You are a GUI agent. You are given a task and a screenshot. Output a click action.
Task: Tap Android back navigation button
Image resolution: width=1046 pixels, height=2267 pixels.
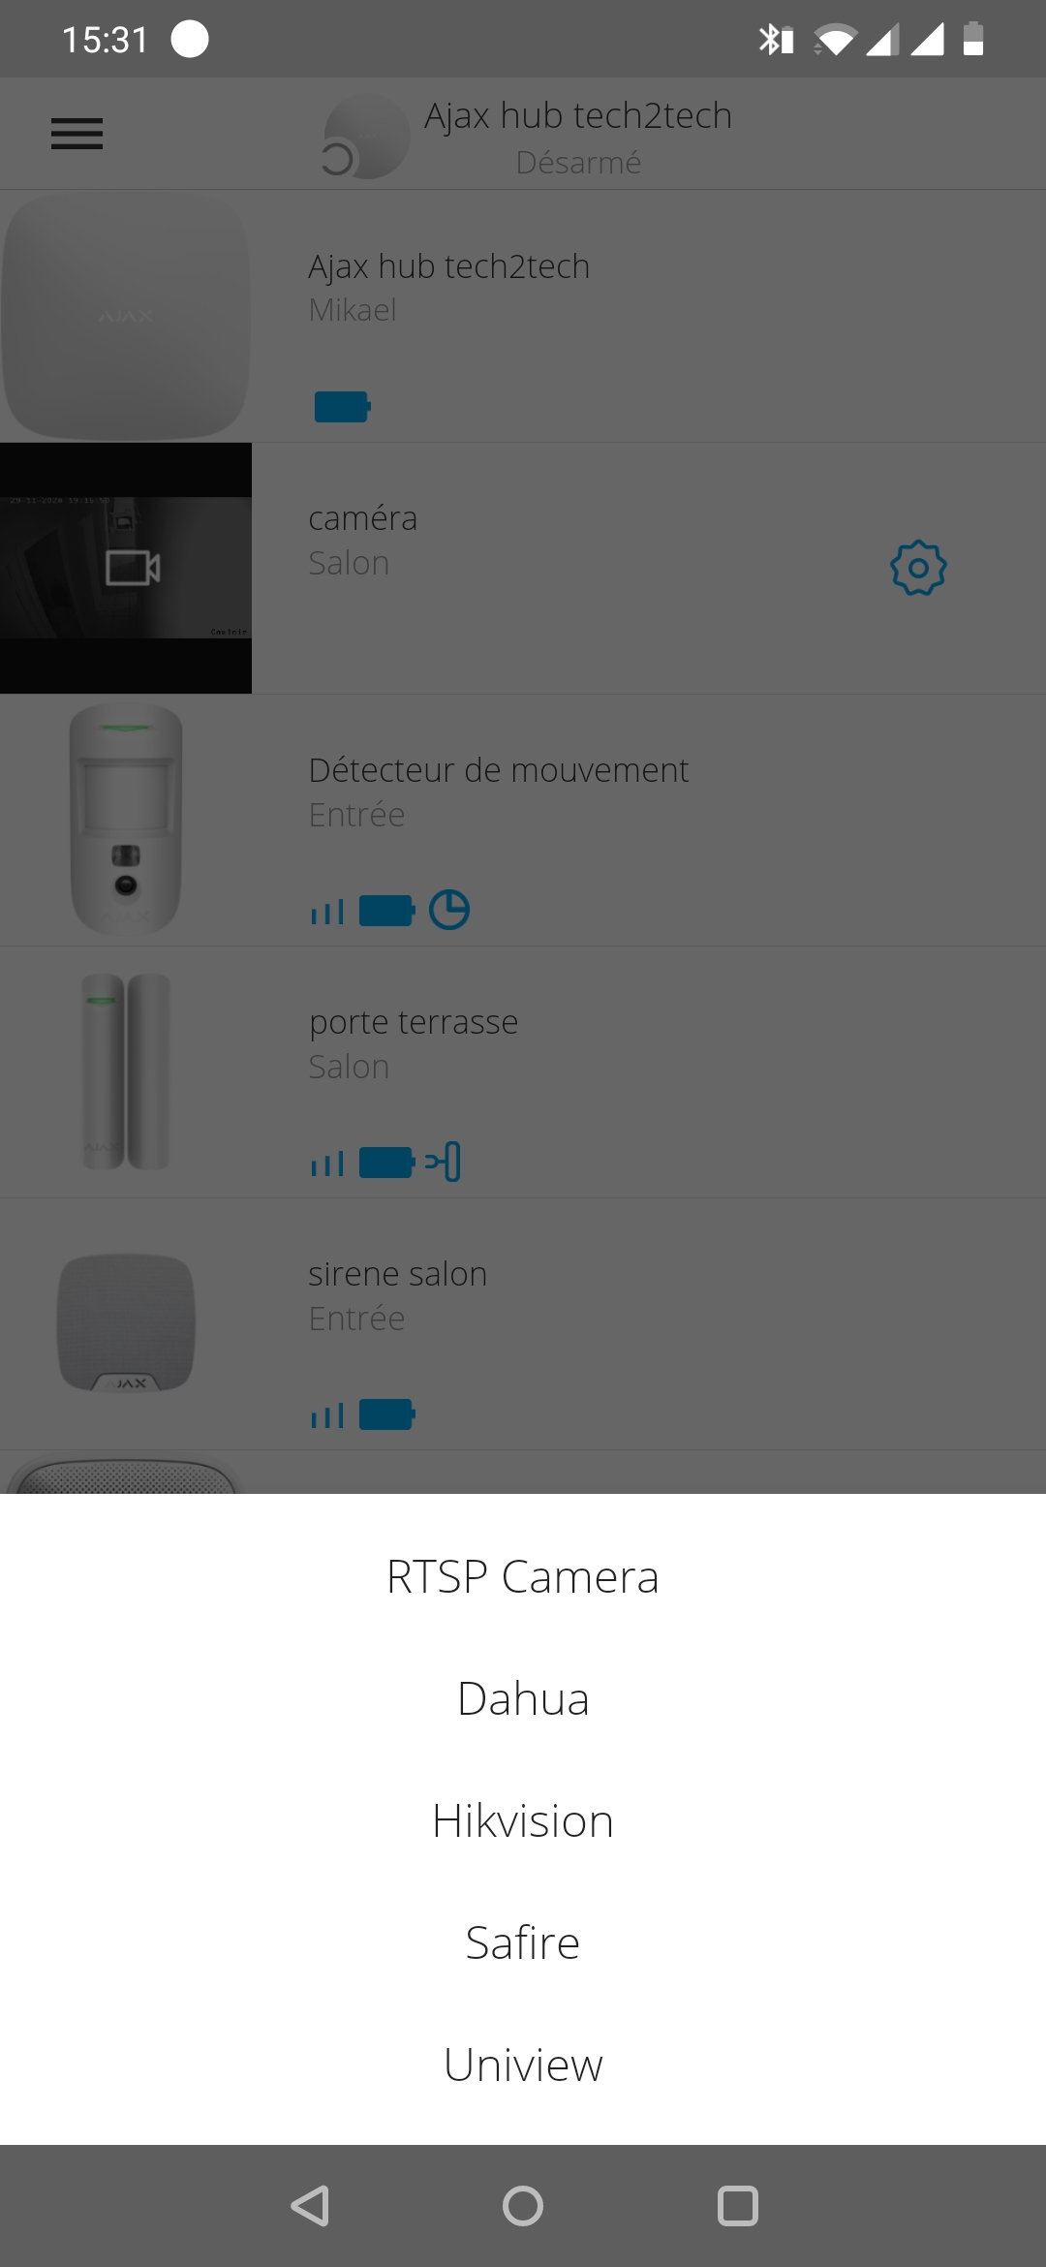310,2206
